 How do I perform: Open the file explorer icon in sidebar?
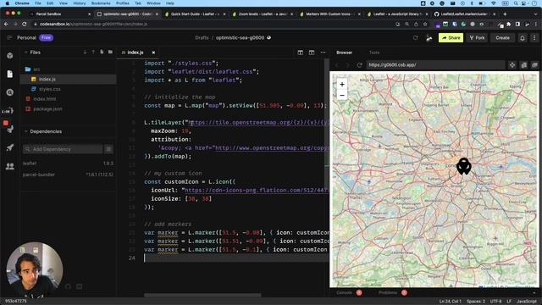pos(9,74)
